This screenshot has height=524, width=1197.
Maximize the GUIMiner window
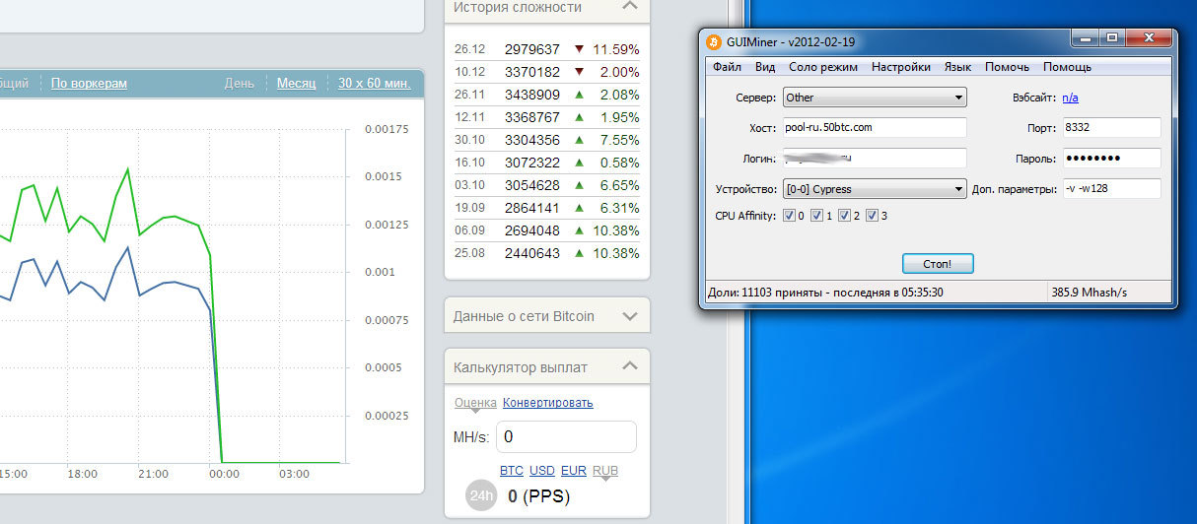[x=1111, y=39]
